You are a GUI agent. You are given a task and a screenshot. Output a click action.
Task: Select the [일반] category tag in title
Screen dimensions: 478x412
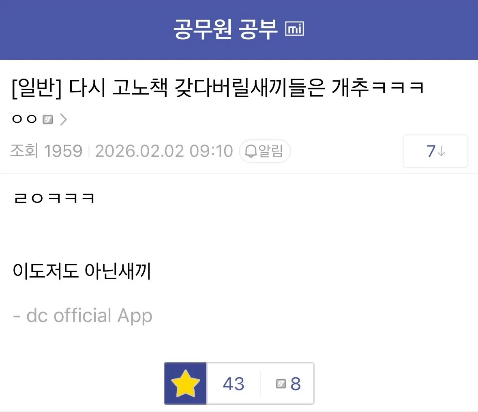click(x=36, y=88)
